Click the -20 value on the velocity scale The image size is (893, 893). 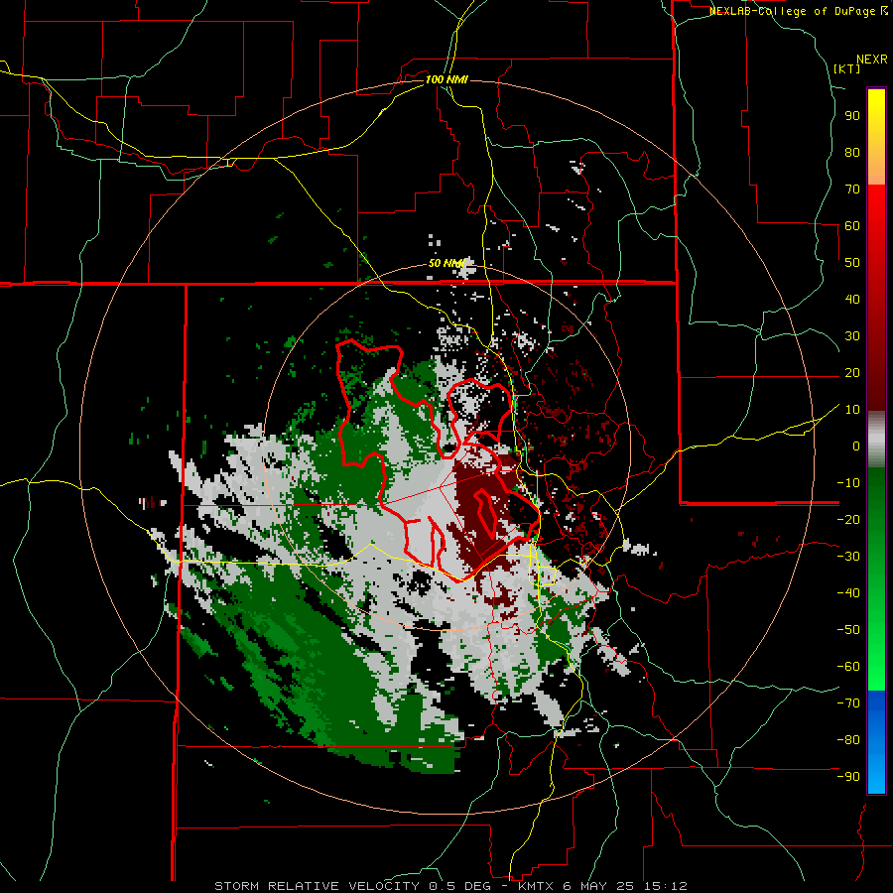pos(848,520)
